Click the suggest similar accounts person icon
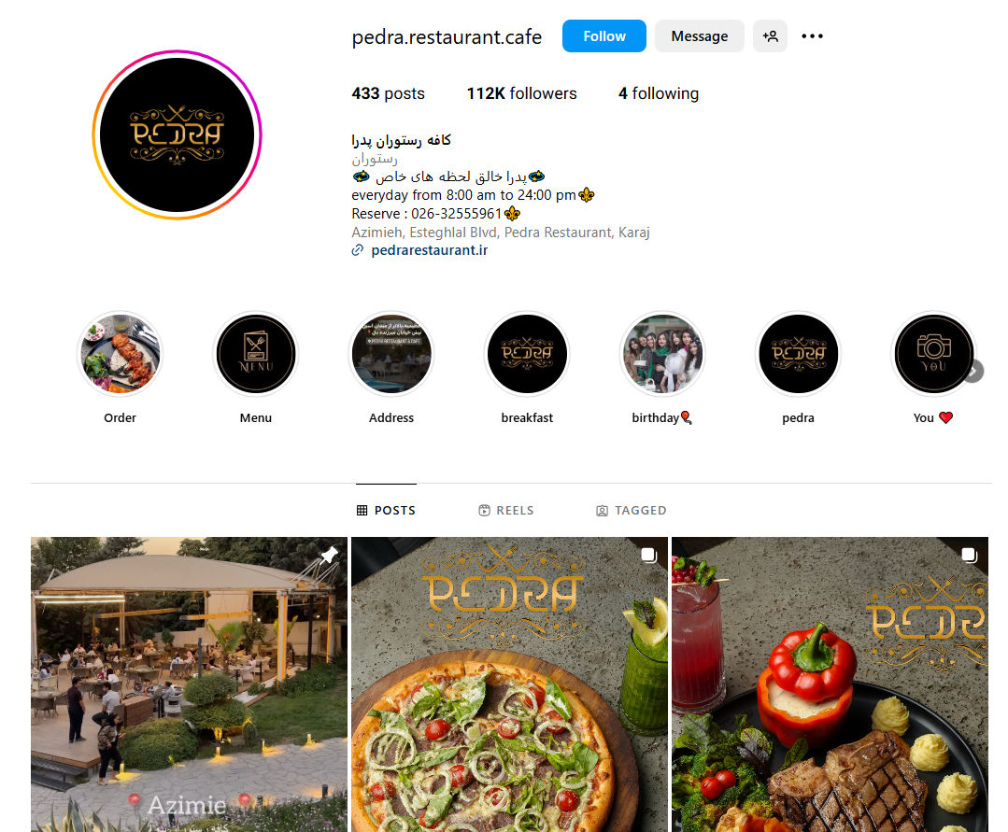The height and width of the screenshot is (832, 1008). click(x=770, y=36)
